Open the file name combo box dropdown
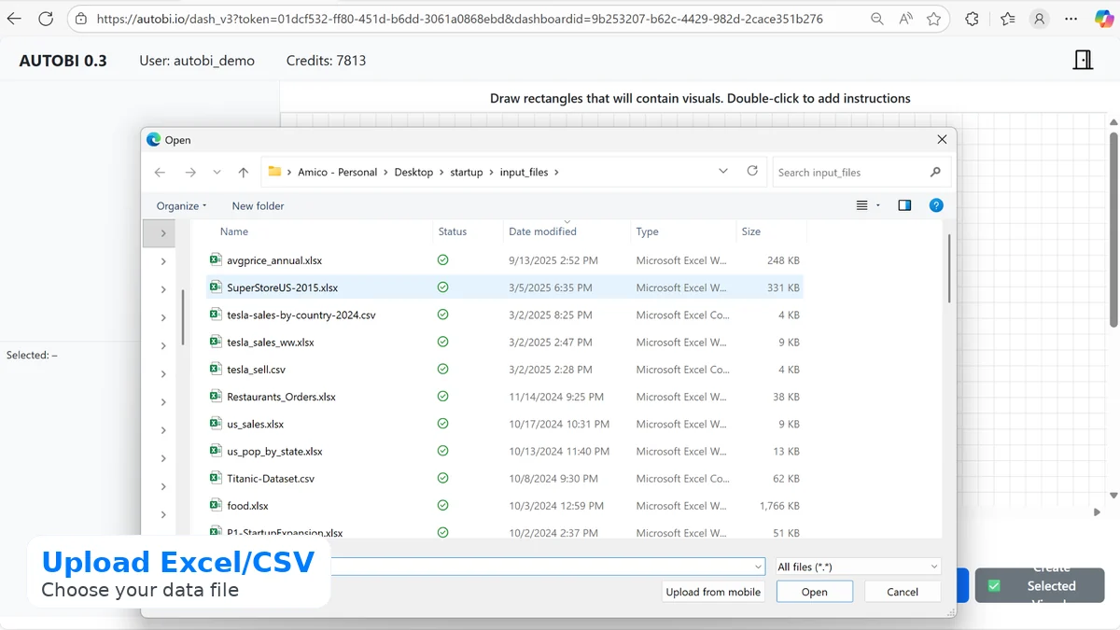 (759, 567)
